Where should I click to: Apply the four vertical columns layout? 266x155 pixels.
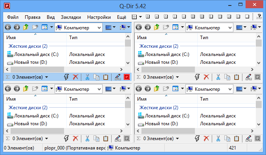[x=193, y=16]
